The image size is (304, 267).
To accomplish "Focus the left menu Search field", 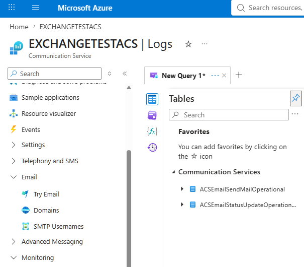I will (x=54, y=74).
